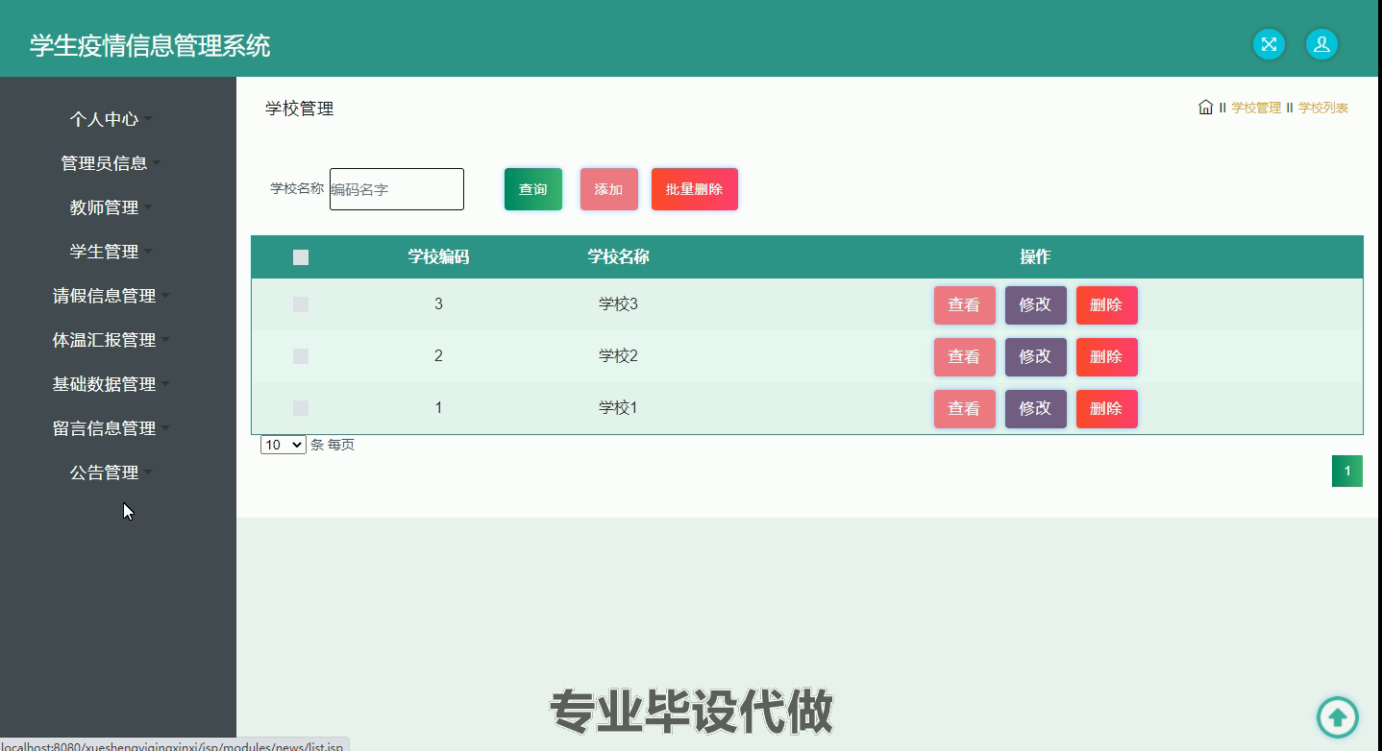Check the checkbox for row 学校1

(x=301, y=408)
